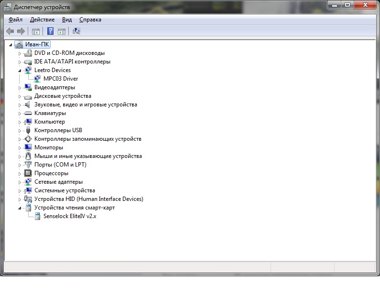Click scan for hardware changes toolbar icon

click(x=76, y=31)
